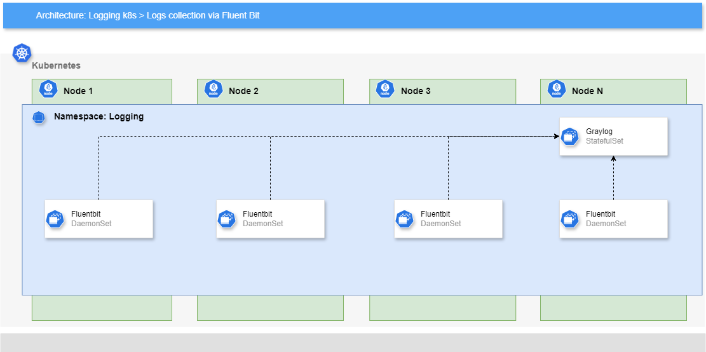Click 'DaemonSet' text in Node N Fluentbit
This screenshot has height=352, width=706.
tap(606, 223)
